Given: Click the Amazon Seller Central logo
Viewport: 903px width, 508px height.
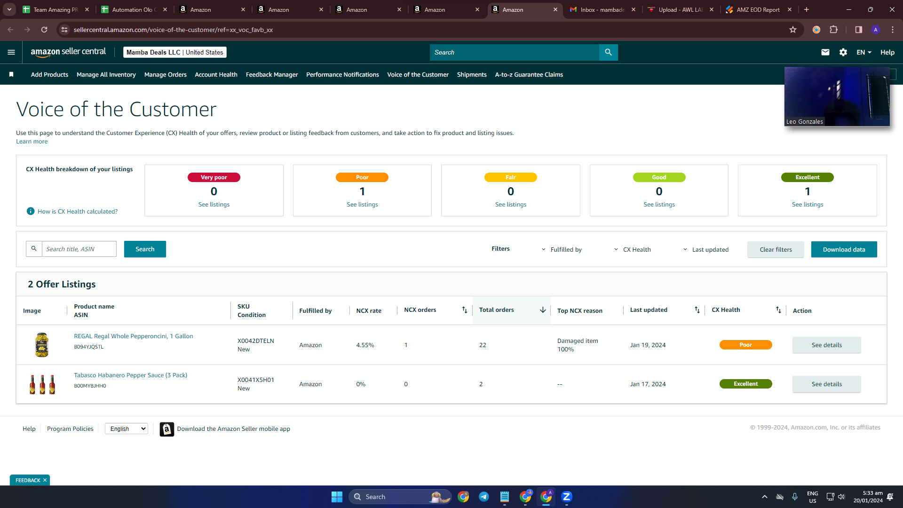Looking at the screenshot, I should coord(68,52).
